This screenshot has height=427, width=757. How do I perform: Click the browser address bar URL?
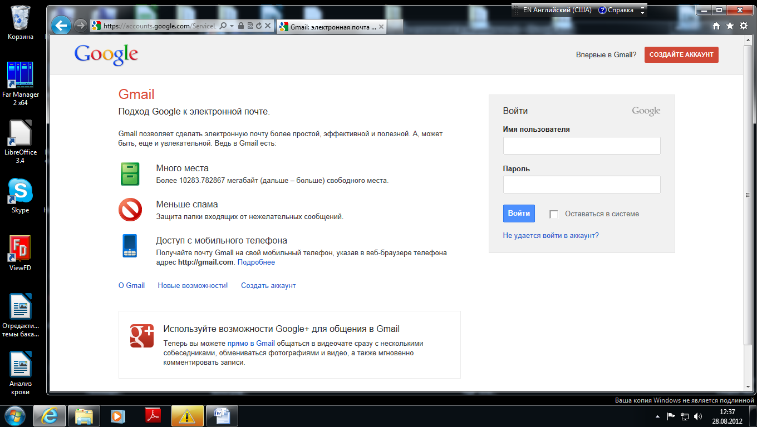pyautogui.click(x=159, y=26)
